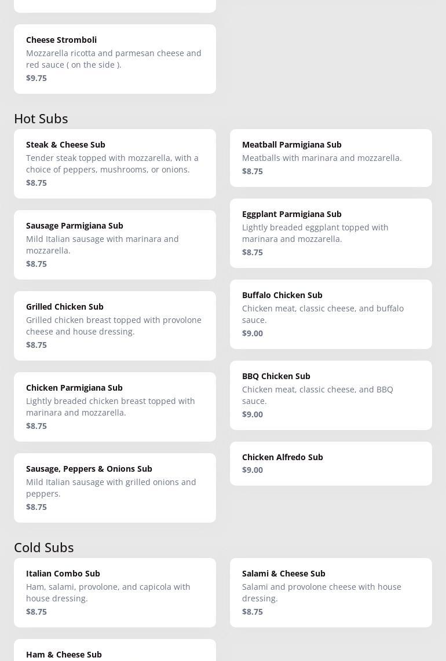Click the Cold Subs section heading
446x661 pixels.
[x=44, y=548]
